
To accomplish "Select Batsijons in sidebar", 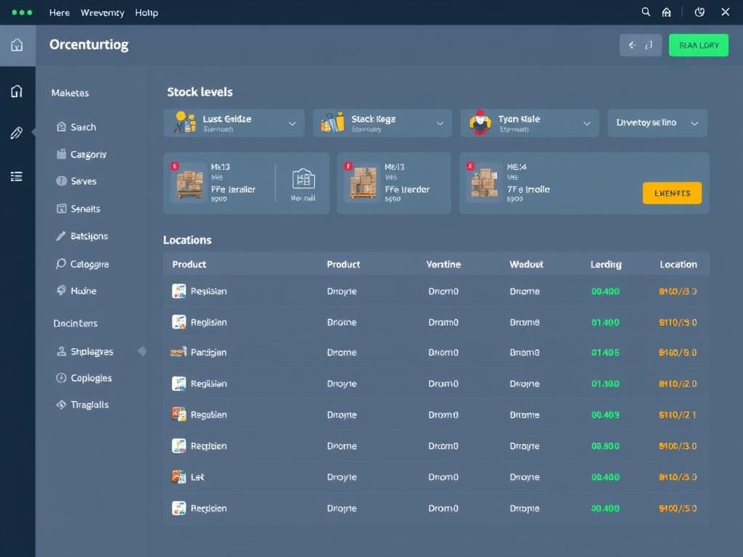I will coord(89,236).
